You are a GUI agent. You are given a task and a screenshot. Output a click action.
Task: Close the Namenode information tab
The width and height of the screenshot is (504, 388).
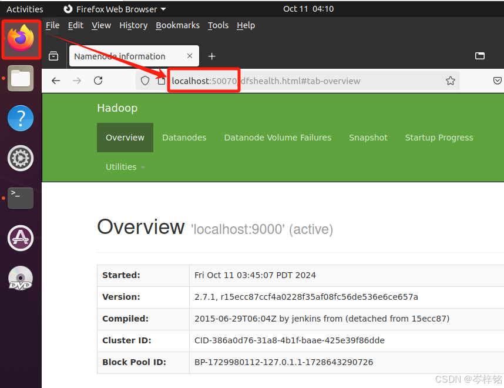pos(190,56)
